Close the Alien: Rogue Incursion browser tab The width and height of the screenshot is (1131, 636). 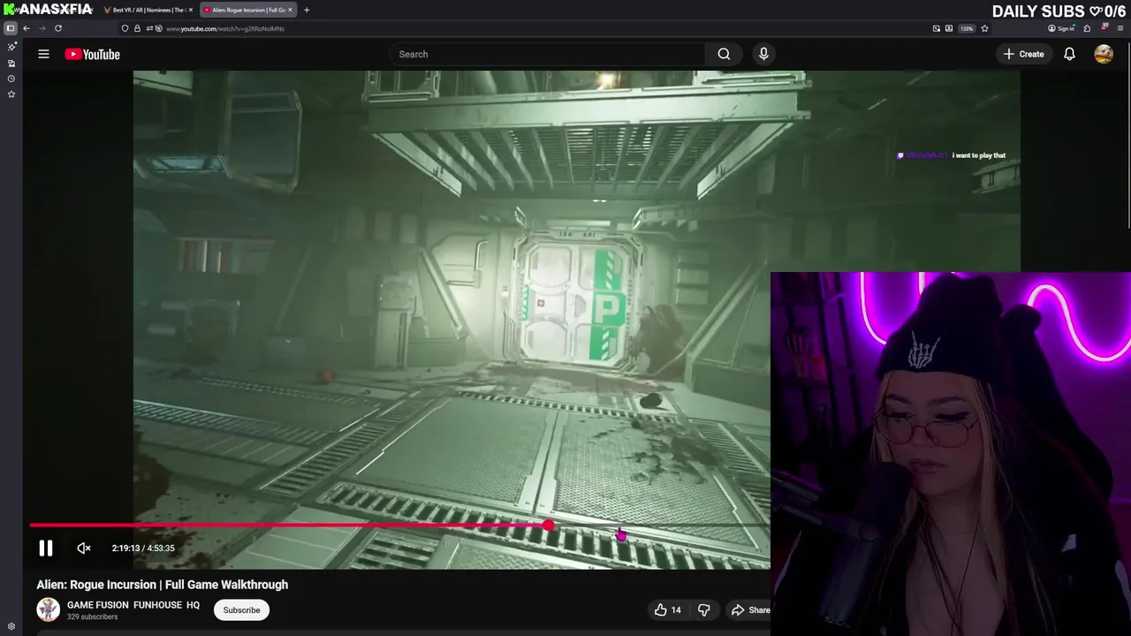click(290, 10)
